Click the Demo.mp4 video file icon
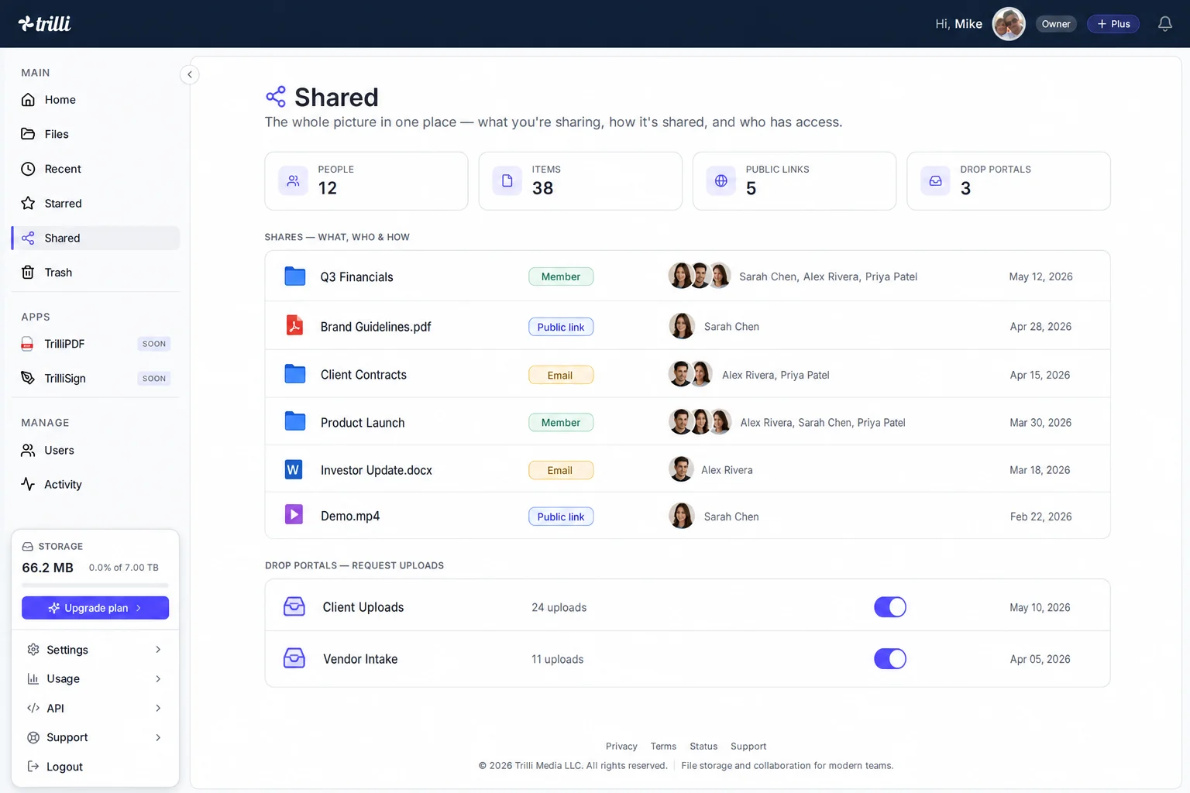The image size is (1190, 793). [294, 514]
